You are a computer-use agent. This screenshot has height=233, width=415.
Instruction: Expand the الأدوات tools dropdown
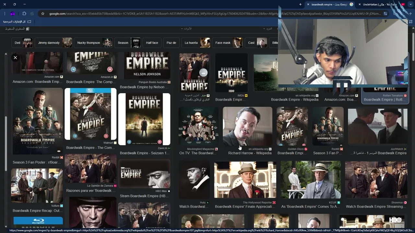(186, 29)
